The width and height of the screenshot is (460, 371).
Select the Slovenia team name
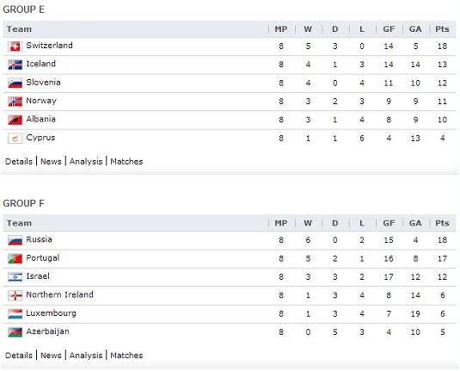43,83
